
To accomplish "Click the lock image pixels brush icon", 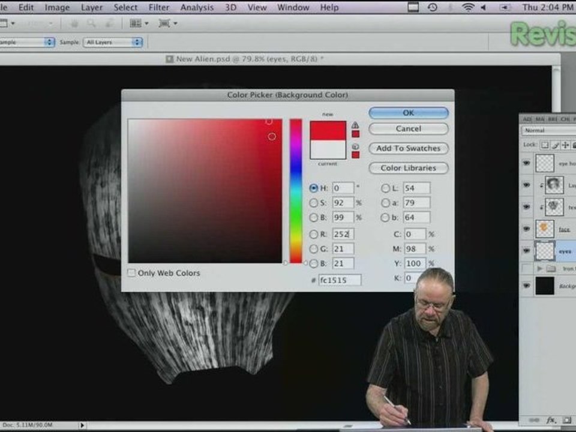I will coord(555,145).
